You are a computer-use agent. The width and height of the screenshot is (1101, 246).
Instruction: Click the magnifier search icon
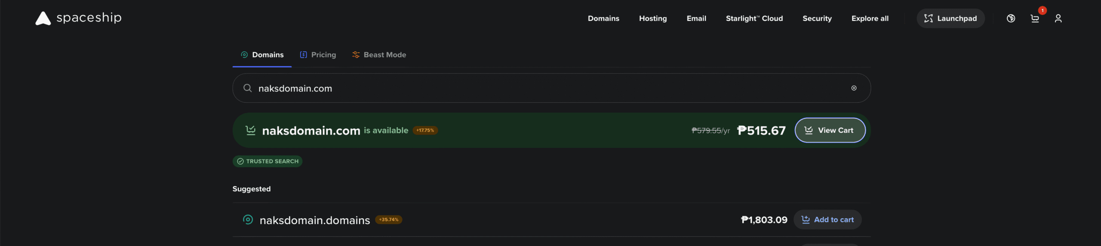point(247,88)
